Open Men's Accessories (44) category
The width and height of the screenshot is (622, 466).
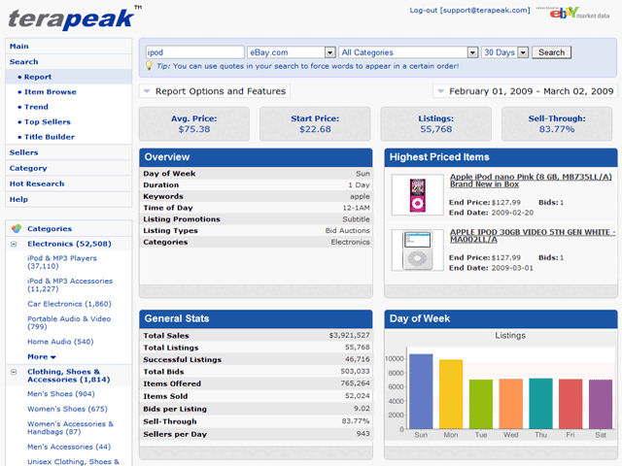point(69,447)
